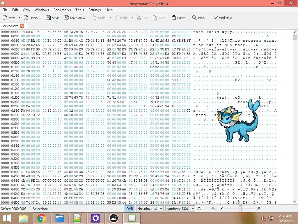This screenshot has height=224, width=298.
Task: Open Notepad++ from the taskbar
Action: click(x=77, y=218)
